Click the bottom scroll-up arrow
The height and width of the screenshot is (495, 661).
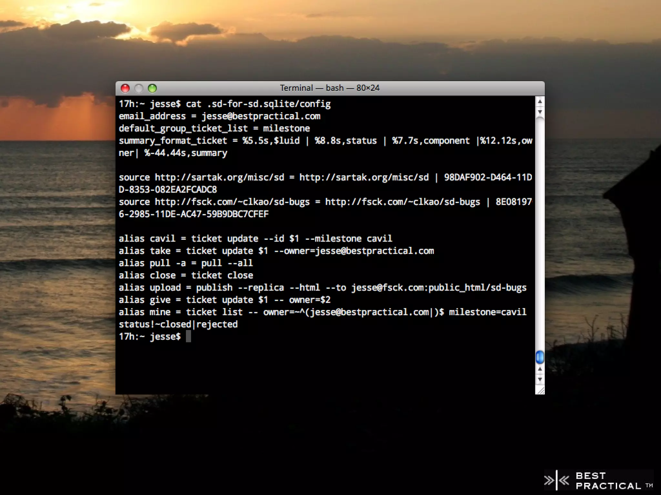pyautogui.click(x=540, y=369)
